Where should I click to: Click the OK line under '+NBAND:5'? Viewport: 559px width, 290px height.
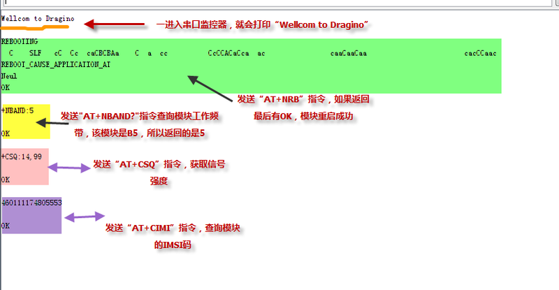pos(6,133)
